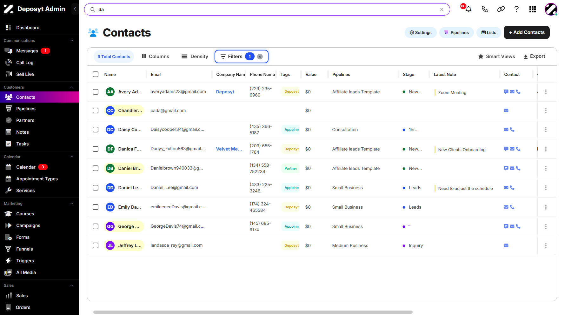Image resolution: width=565 pixels, height=315 pixels.
Task: Click the horizontal scrollbar at bottom
Action: [253, 312]
